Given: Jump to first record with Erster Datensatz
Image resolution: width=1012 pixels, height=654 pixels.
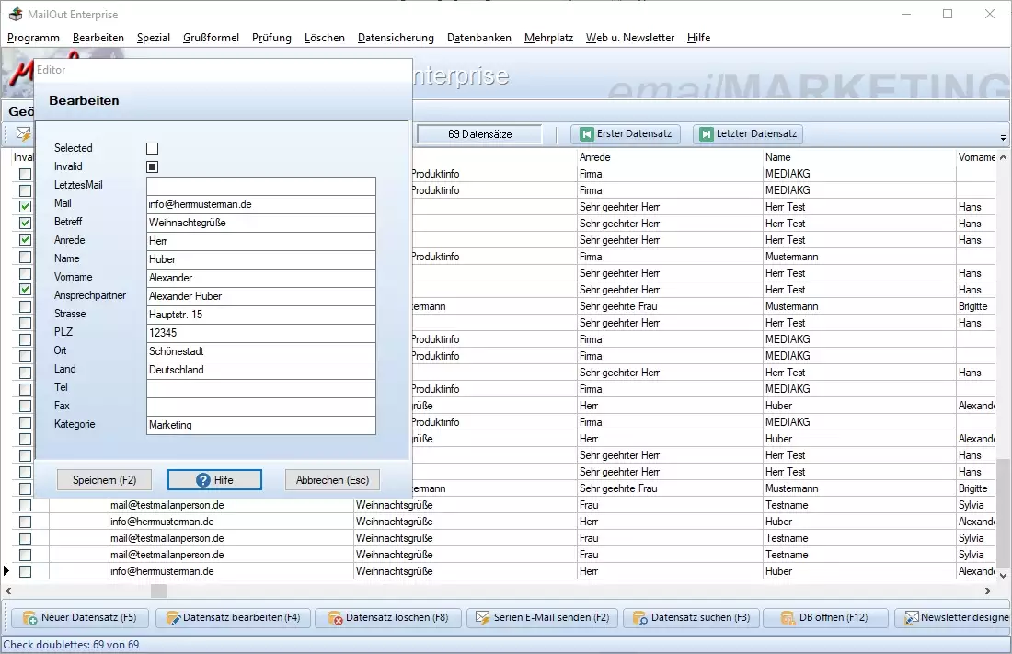Looking at the screenshot, I should [x=626, y=134].
